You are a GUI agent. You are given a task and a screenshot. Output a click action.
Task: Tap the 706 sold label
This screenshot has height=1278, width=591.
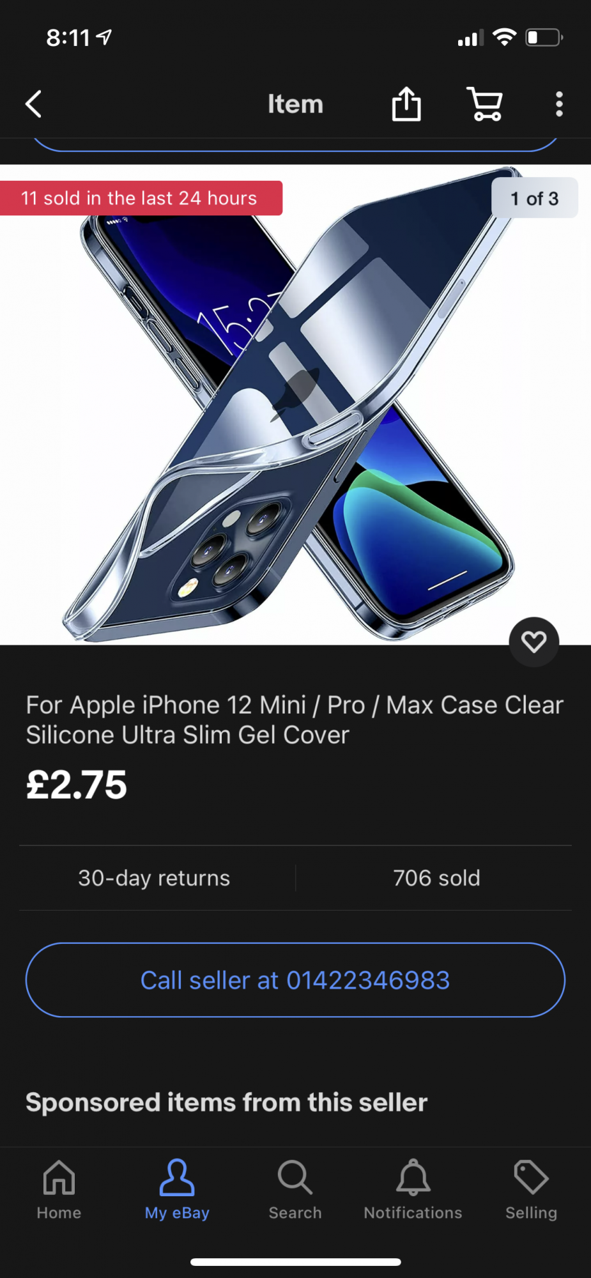click(436, 878)
